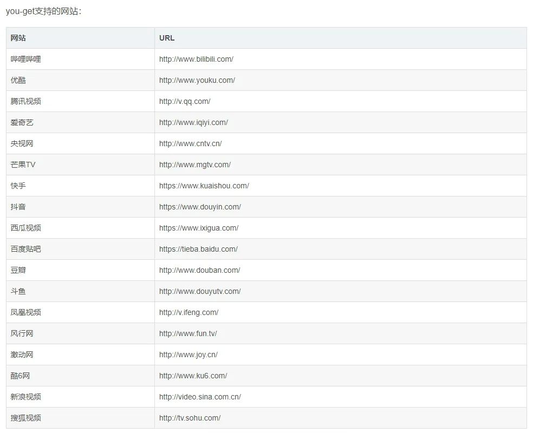Click the joy.cn URL

pyautogui.click(x=188, y=355)
